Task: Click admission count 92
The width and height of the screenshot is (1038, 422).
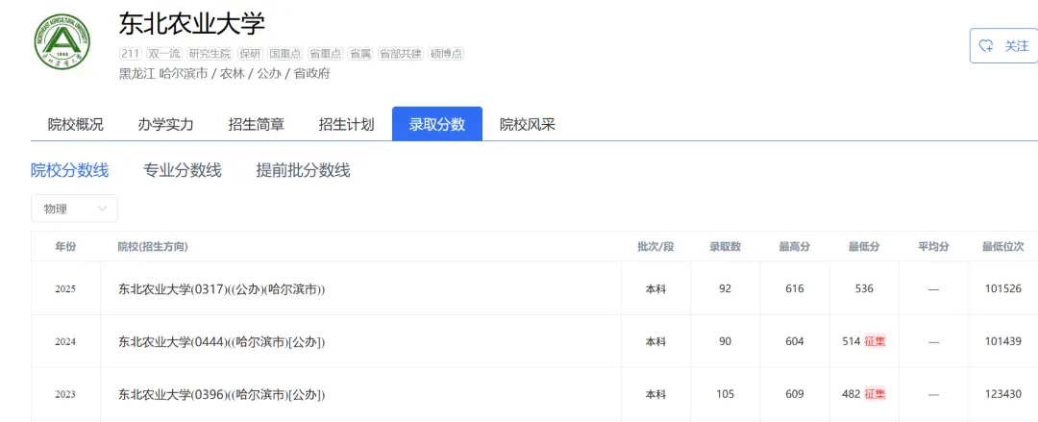Action: (725, 288)
